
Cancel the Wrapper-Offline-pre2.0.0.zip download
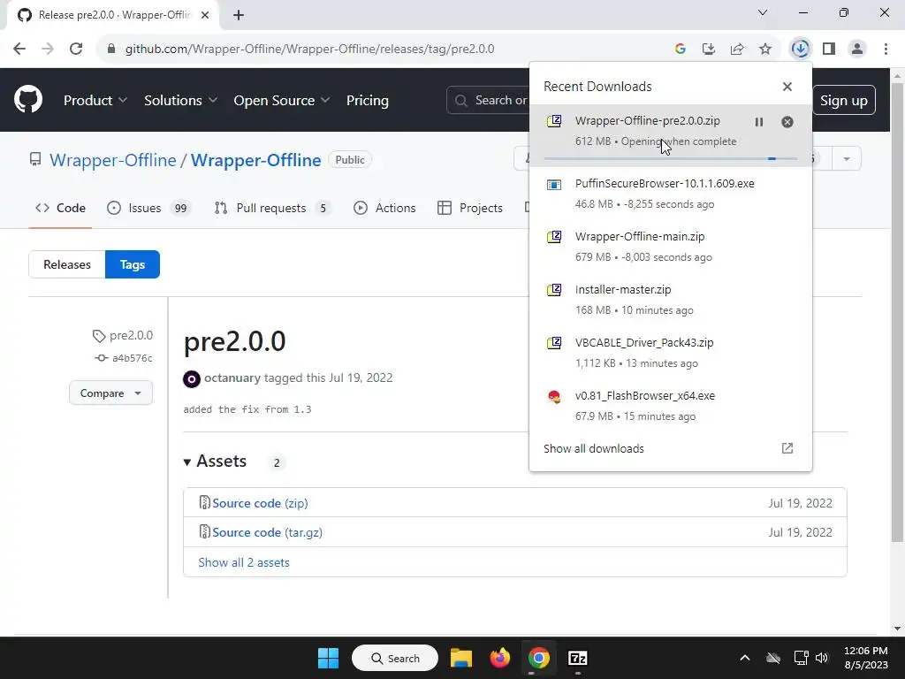[787, 122]
